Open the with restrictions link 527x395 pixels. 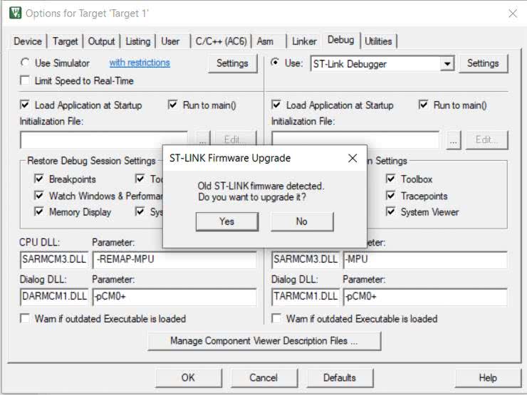(x=140, y=63)
